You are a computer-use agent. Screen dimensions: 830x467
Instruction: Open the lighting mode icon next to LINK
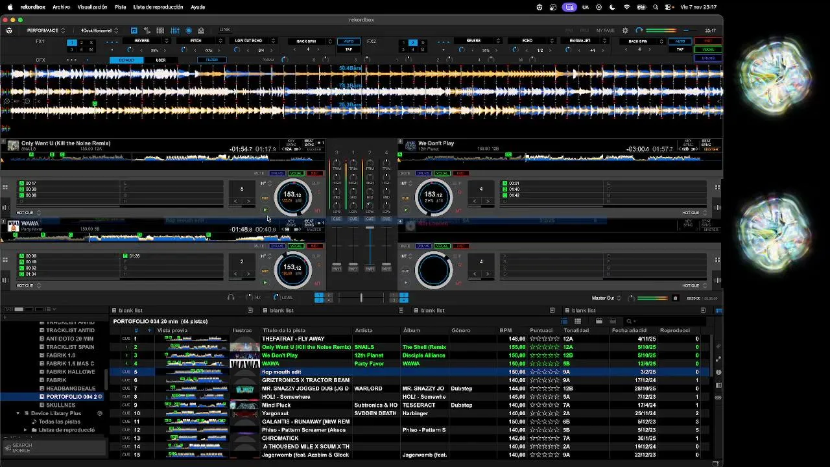coord(201,30)
